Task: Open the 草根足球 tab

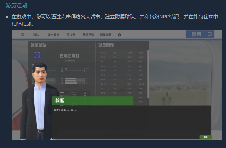Action: point(88,35)
